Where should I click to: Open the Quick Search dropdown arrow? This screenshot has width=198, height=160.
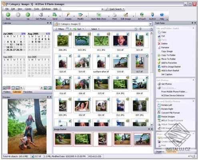point(123,9)
